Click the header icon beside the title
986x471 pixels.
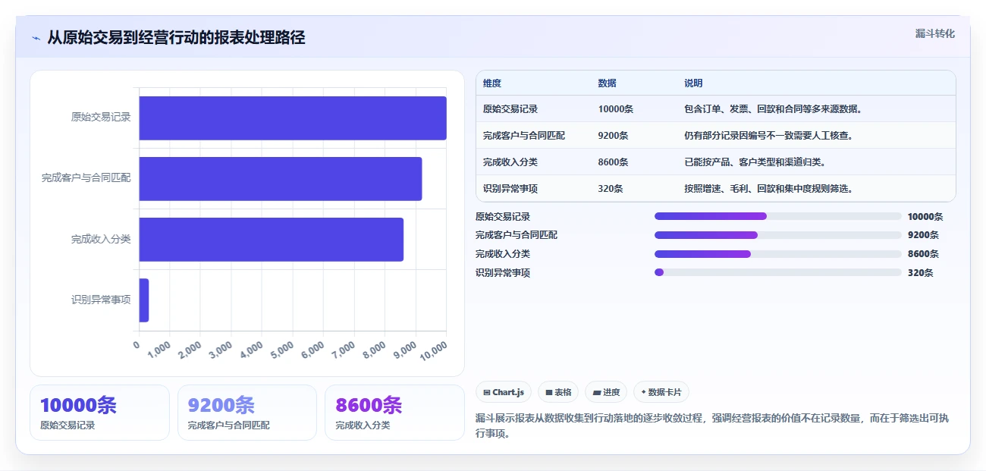tap(36, 38)
